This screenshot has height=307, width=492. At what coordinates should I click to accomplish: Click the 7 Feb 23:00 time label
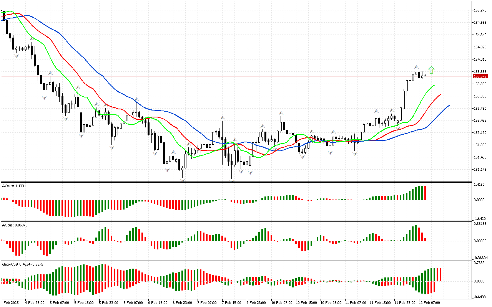tap(256, 302)
